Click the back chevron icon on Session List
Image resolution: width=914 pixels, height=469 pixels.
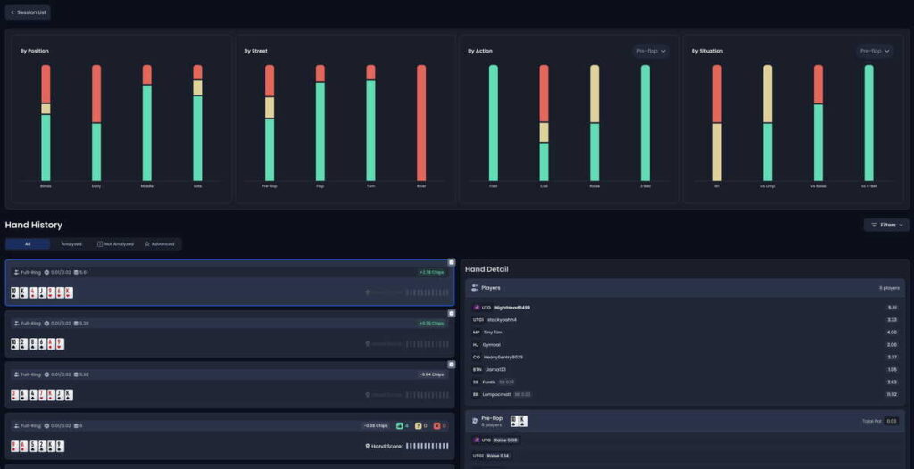(12, 12)
